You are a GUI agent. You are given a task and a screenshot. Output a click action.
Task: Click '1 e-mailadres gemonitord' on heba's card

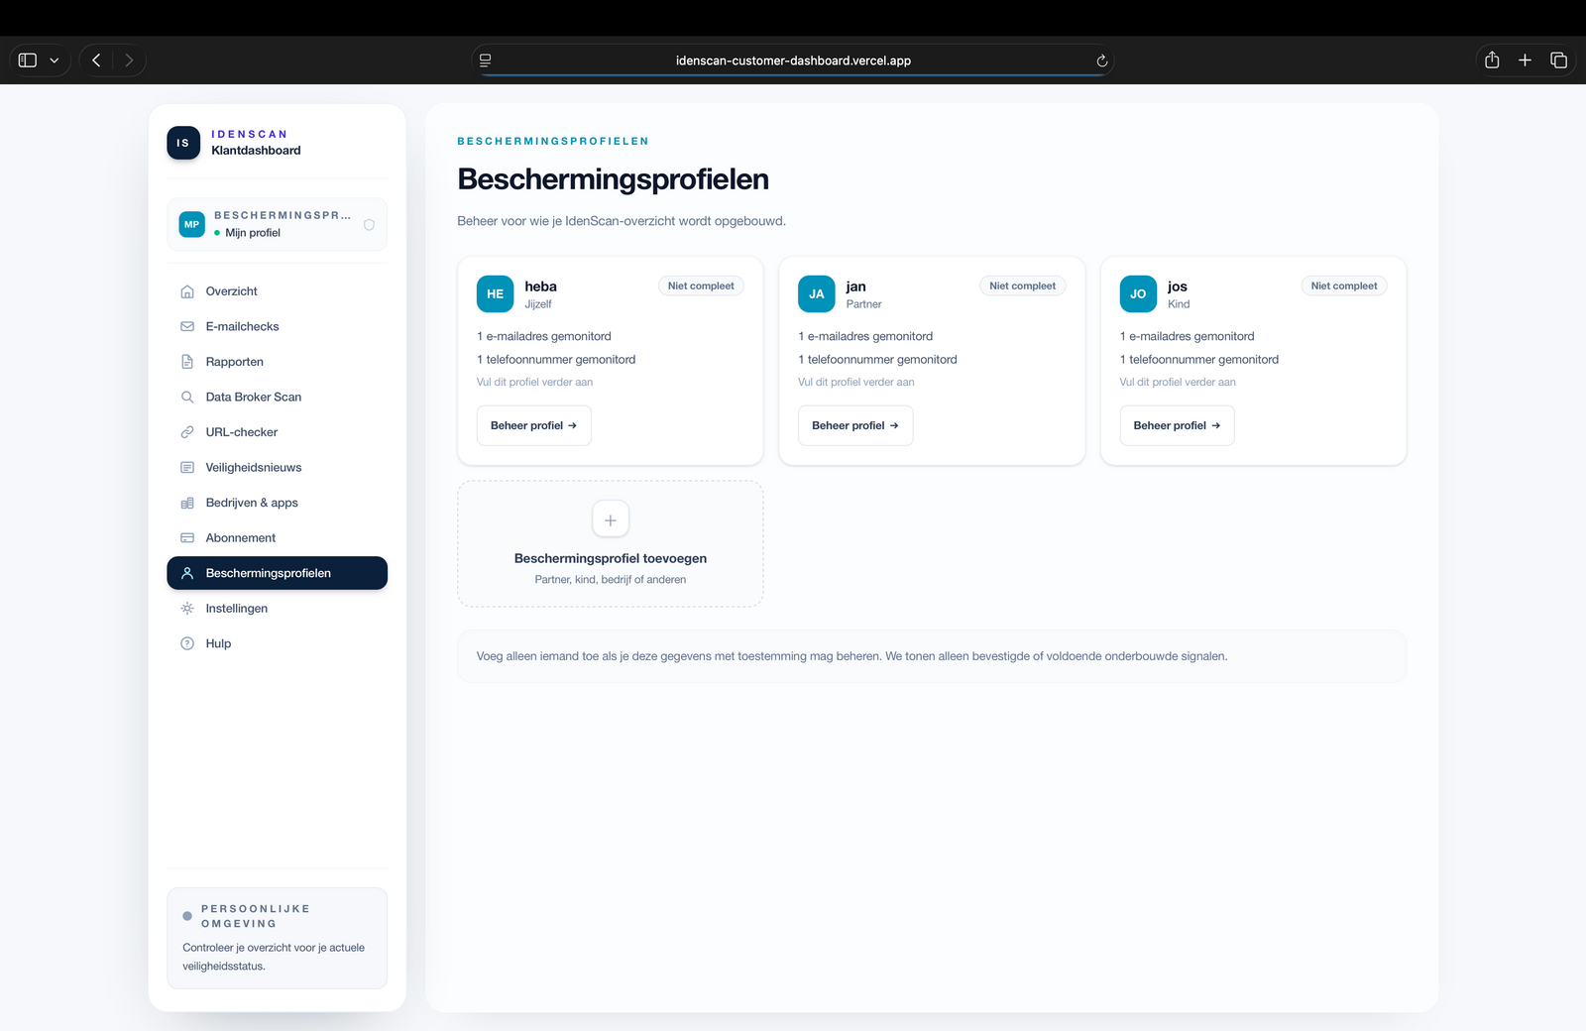(x=544, y=336)
